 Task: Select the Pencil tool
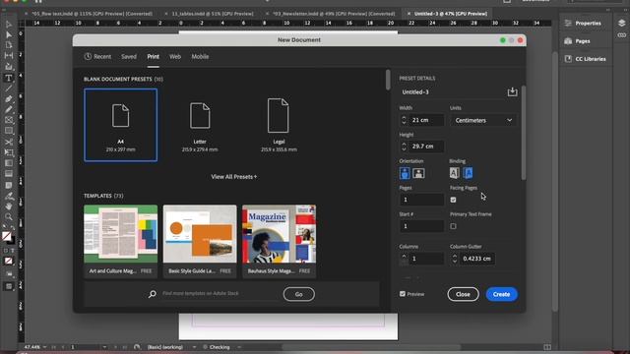coord(9,109)
